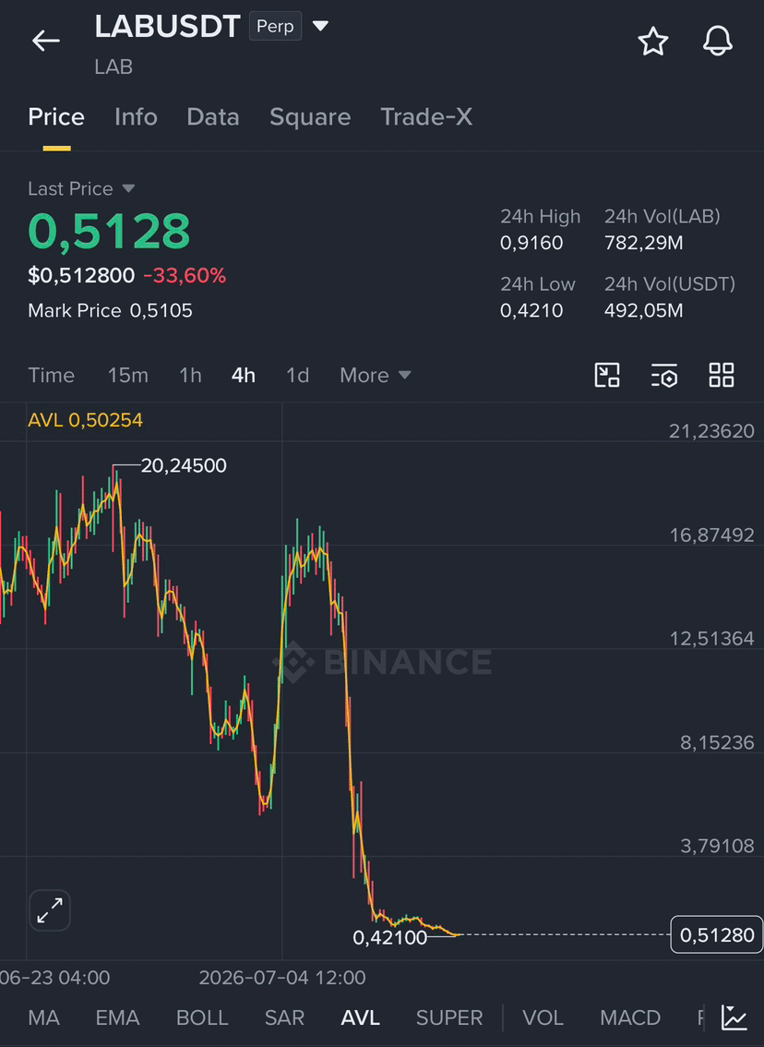This screenshot has height=1047, width=764.
Task: Add LABUSDT to favorites with the star
Action: [652, 42]
